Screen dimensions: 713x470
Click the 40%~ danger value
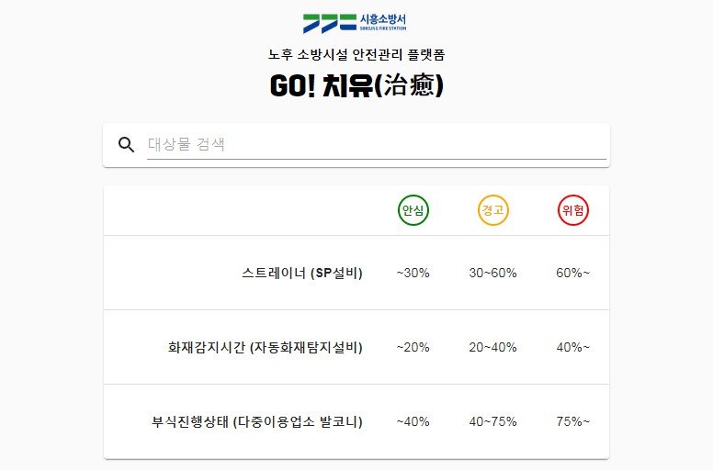point(573,347)
